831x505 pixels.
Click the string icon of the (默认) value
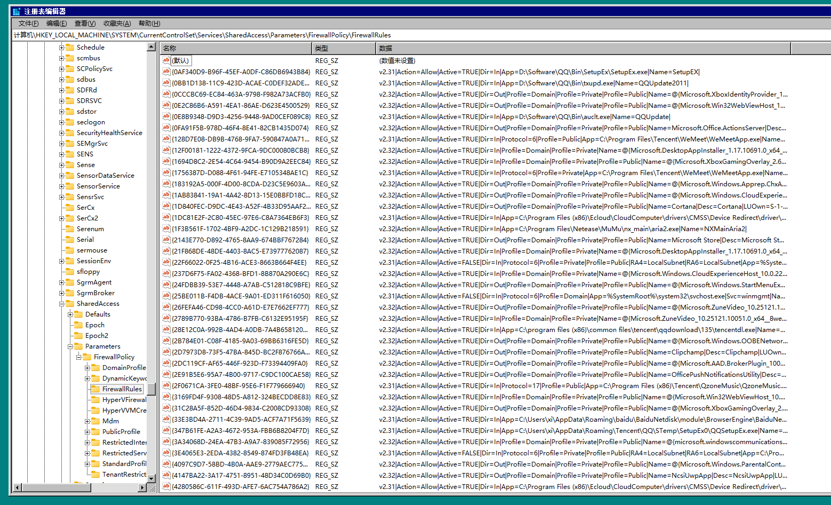tap(166, 60)
